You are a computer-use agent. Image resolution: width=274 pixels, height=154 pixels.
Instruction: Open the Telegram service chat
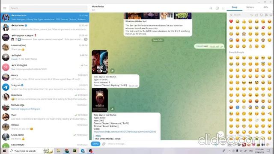click(45, 87)
